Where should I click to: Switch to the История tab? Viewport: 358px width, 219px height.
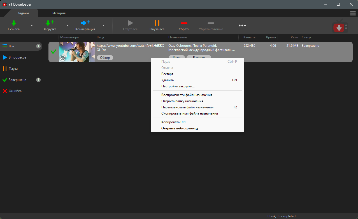click(x=59, y=13)
